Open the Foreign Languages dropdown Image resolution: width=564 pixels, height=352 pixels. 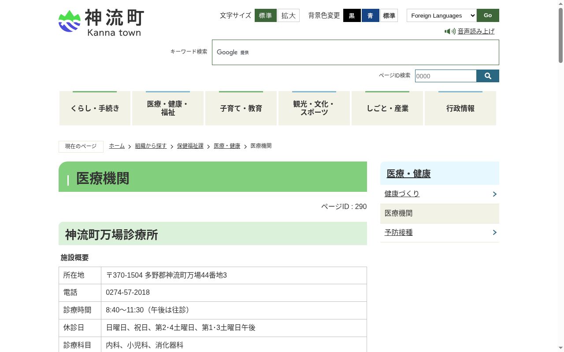(442, 15)
